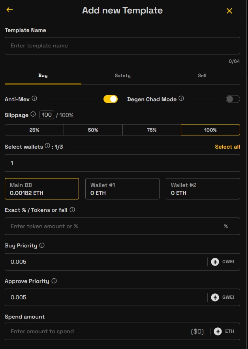This screenshot has width=248, height=349.
Task: Click the Select all wallets link
Action: pos(227,147)
